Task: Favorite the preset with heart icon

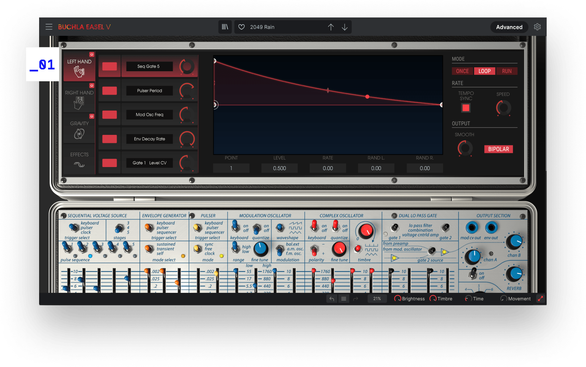Action: [242, 27]
